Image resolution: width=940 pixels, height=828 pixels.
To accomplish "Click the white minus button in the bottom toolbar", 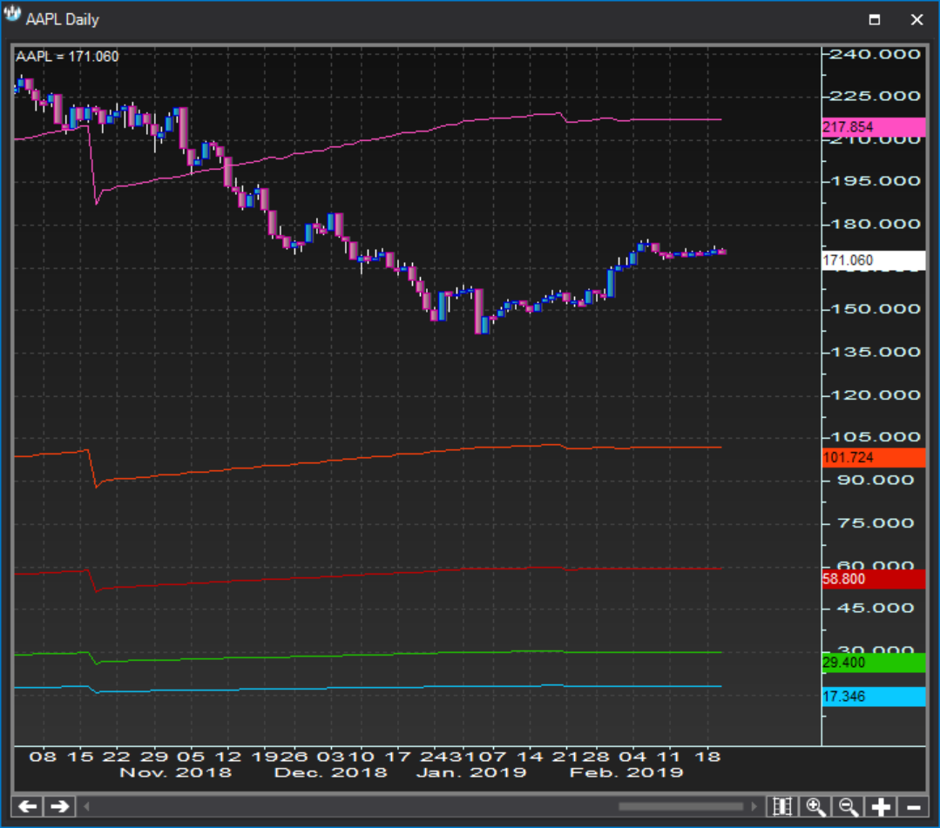I will 914,806.
